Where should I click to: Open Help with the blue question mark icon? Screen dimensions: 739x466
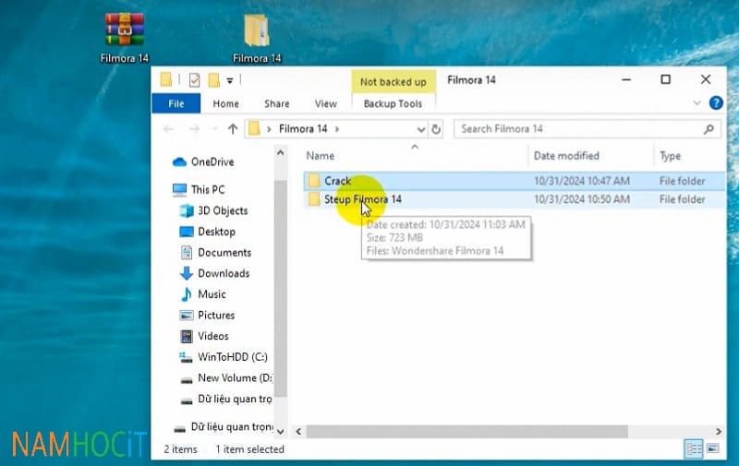[x=716, y=102]
